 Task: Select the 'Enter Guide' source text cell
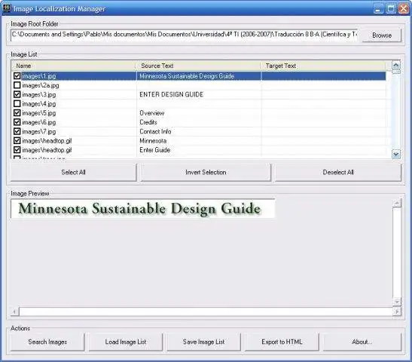pyautogui.click(x=154, y=150)
